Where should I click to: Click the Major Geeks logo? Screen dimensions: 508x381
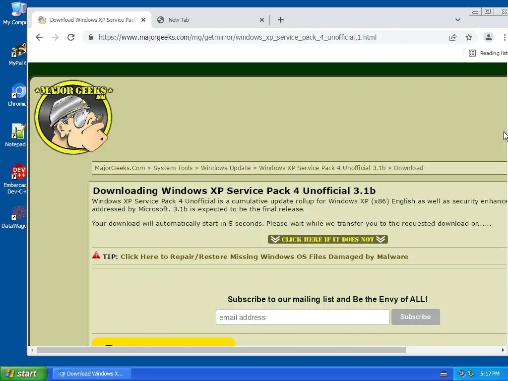tap(74, 117)
